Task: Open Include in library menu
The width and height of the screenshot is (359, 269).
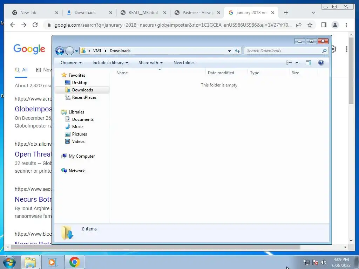Action: pyautogui.click(x=110, y=63)
